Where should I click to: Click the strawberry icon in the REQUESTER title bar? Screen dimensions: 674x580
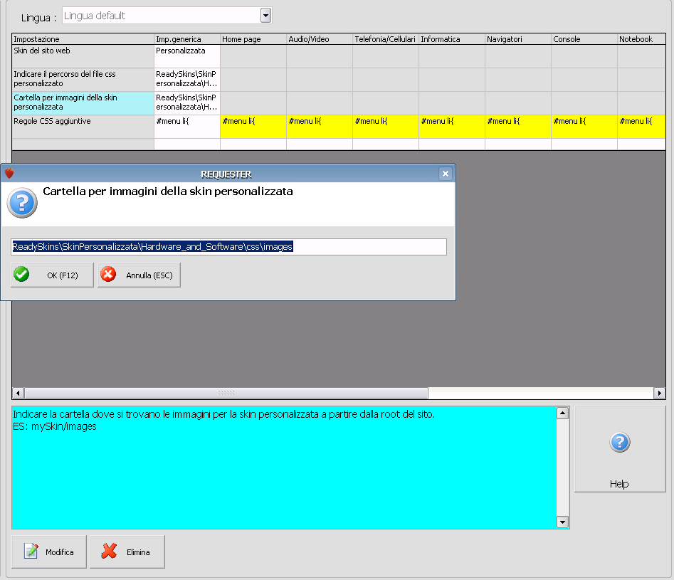[x=9, y=173]
